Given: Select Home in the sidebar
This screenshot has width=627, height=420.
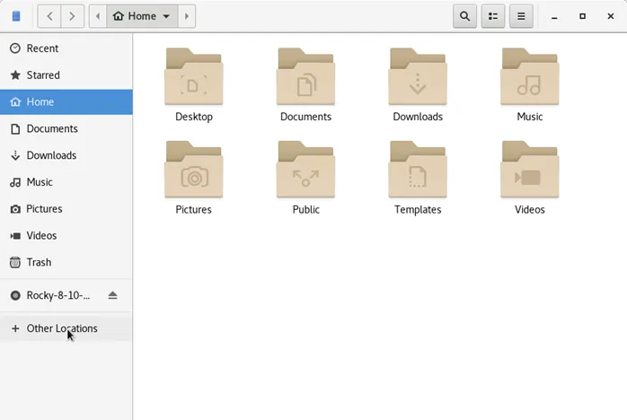Looking at the screenshot, I should tap(66, 102).
